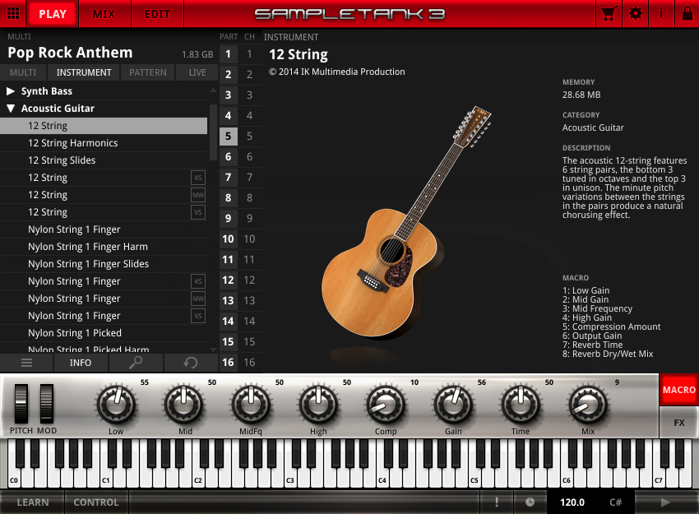Open the LIVE browser tab
Screen dimensions: 699x514
pyautogui.click(x=197, y=72)
